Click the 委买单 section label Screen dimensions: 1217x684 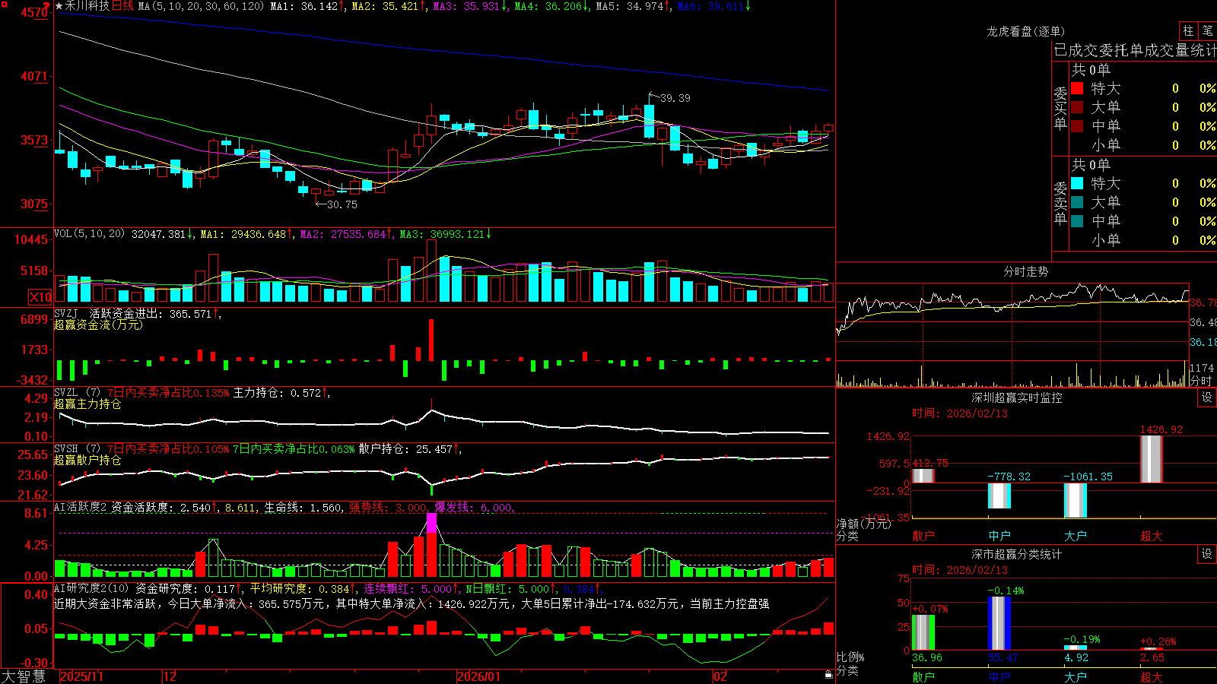1060,108
